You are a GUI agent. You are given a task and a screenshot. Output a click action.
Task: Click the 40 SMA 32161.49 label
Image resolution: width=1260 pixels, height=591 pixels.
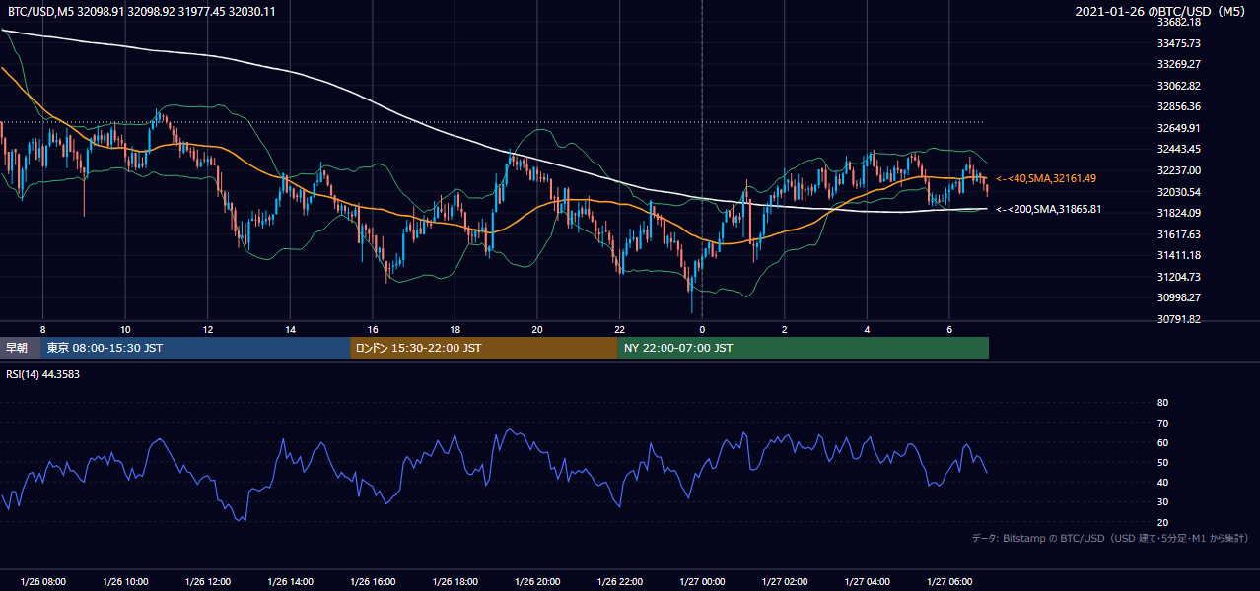point(1046,179)
